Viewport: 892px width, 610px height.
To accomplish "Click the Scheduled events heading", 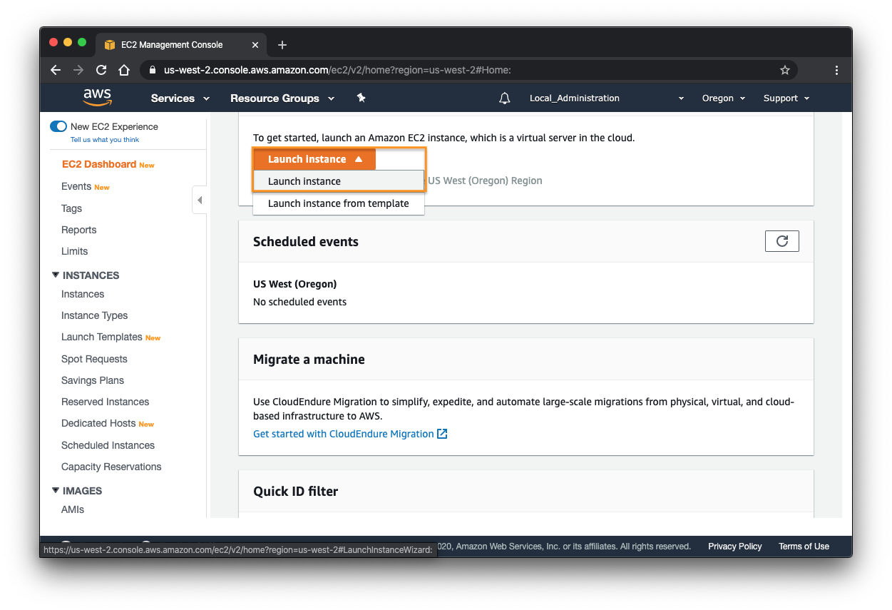I will coord(306,241).
